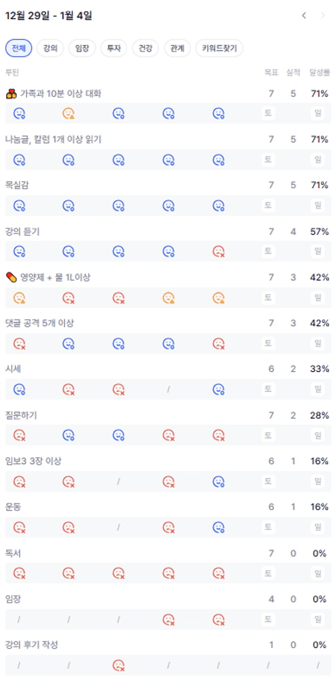Viewport: 333px width, 678px height.
Task: Click the 달성률 column header
Action: coord(319,72)
